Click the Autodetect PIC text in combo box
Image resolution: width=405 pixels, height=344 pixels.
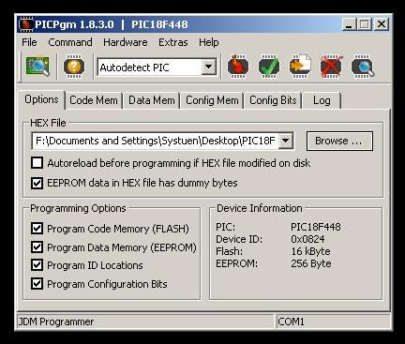coord(134,67)
